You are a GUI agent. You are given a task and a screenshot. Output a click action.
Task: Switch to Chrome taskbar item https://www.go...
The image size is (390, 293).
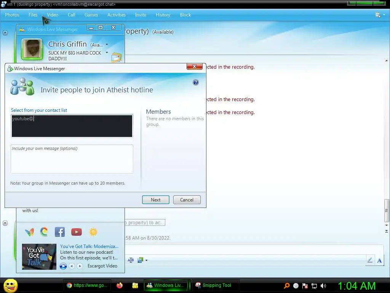point(87,285)
